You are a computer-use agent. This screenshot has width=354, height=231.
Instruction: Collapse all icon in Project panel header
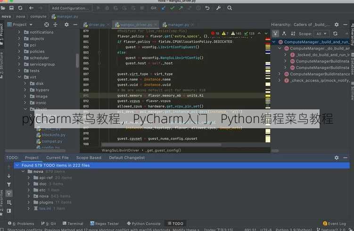coord(55,25)
